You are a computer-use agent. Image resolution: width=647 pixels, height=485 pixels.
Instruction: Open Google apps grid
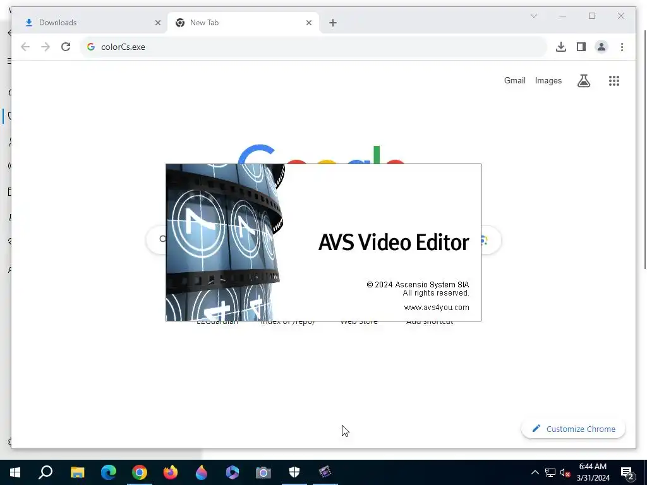[614, 81]
